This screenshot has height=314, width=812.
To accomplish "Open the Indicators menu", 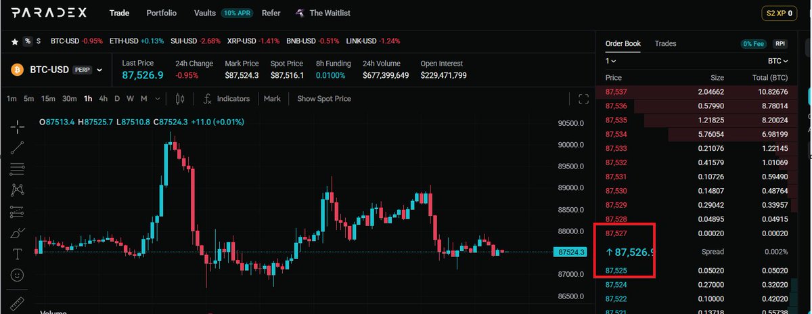I will (226, 99).
